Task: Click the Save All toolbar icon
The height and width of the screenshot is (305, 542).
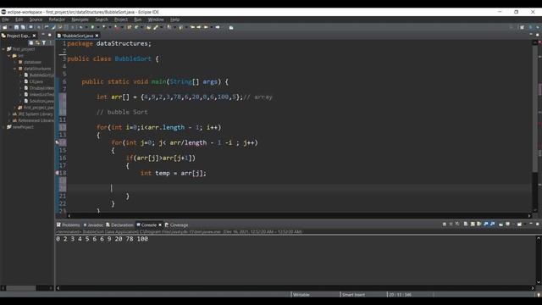Action: point(23,27)
